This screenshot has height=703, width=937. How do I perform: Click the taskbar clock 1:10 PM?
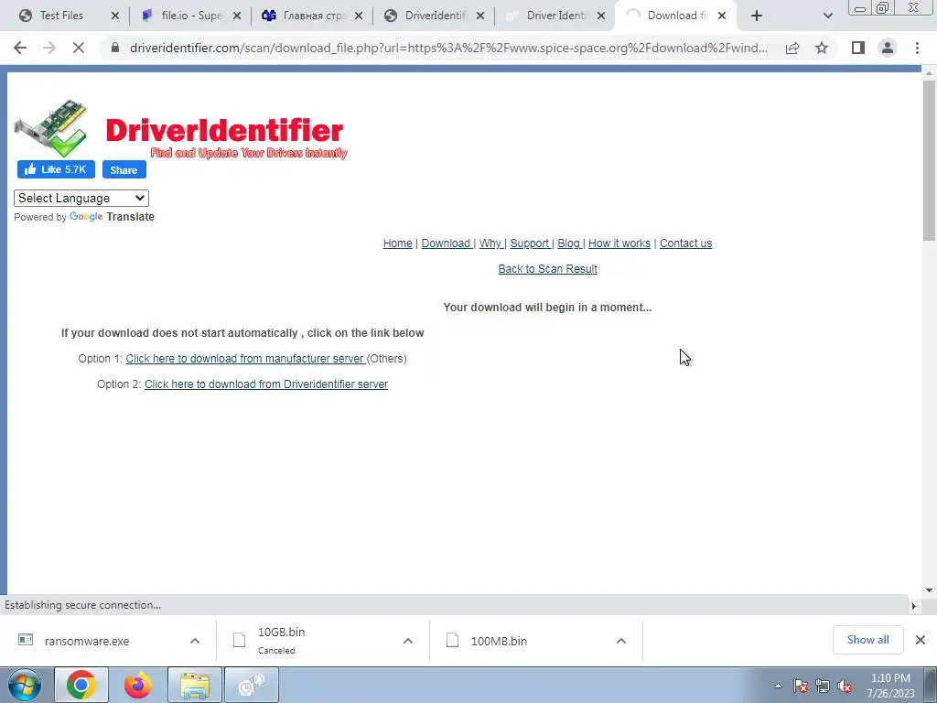(x=890, y=686)
